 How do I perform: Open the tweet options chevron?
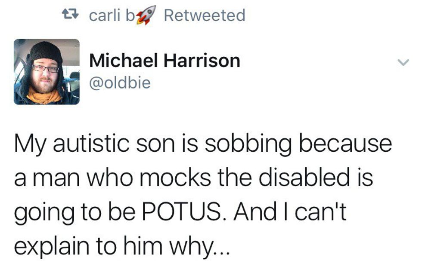pyautogui.click(x=402, y=63)
